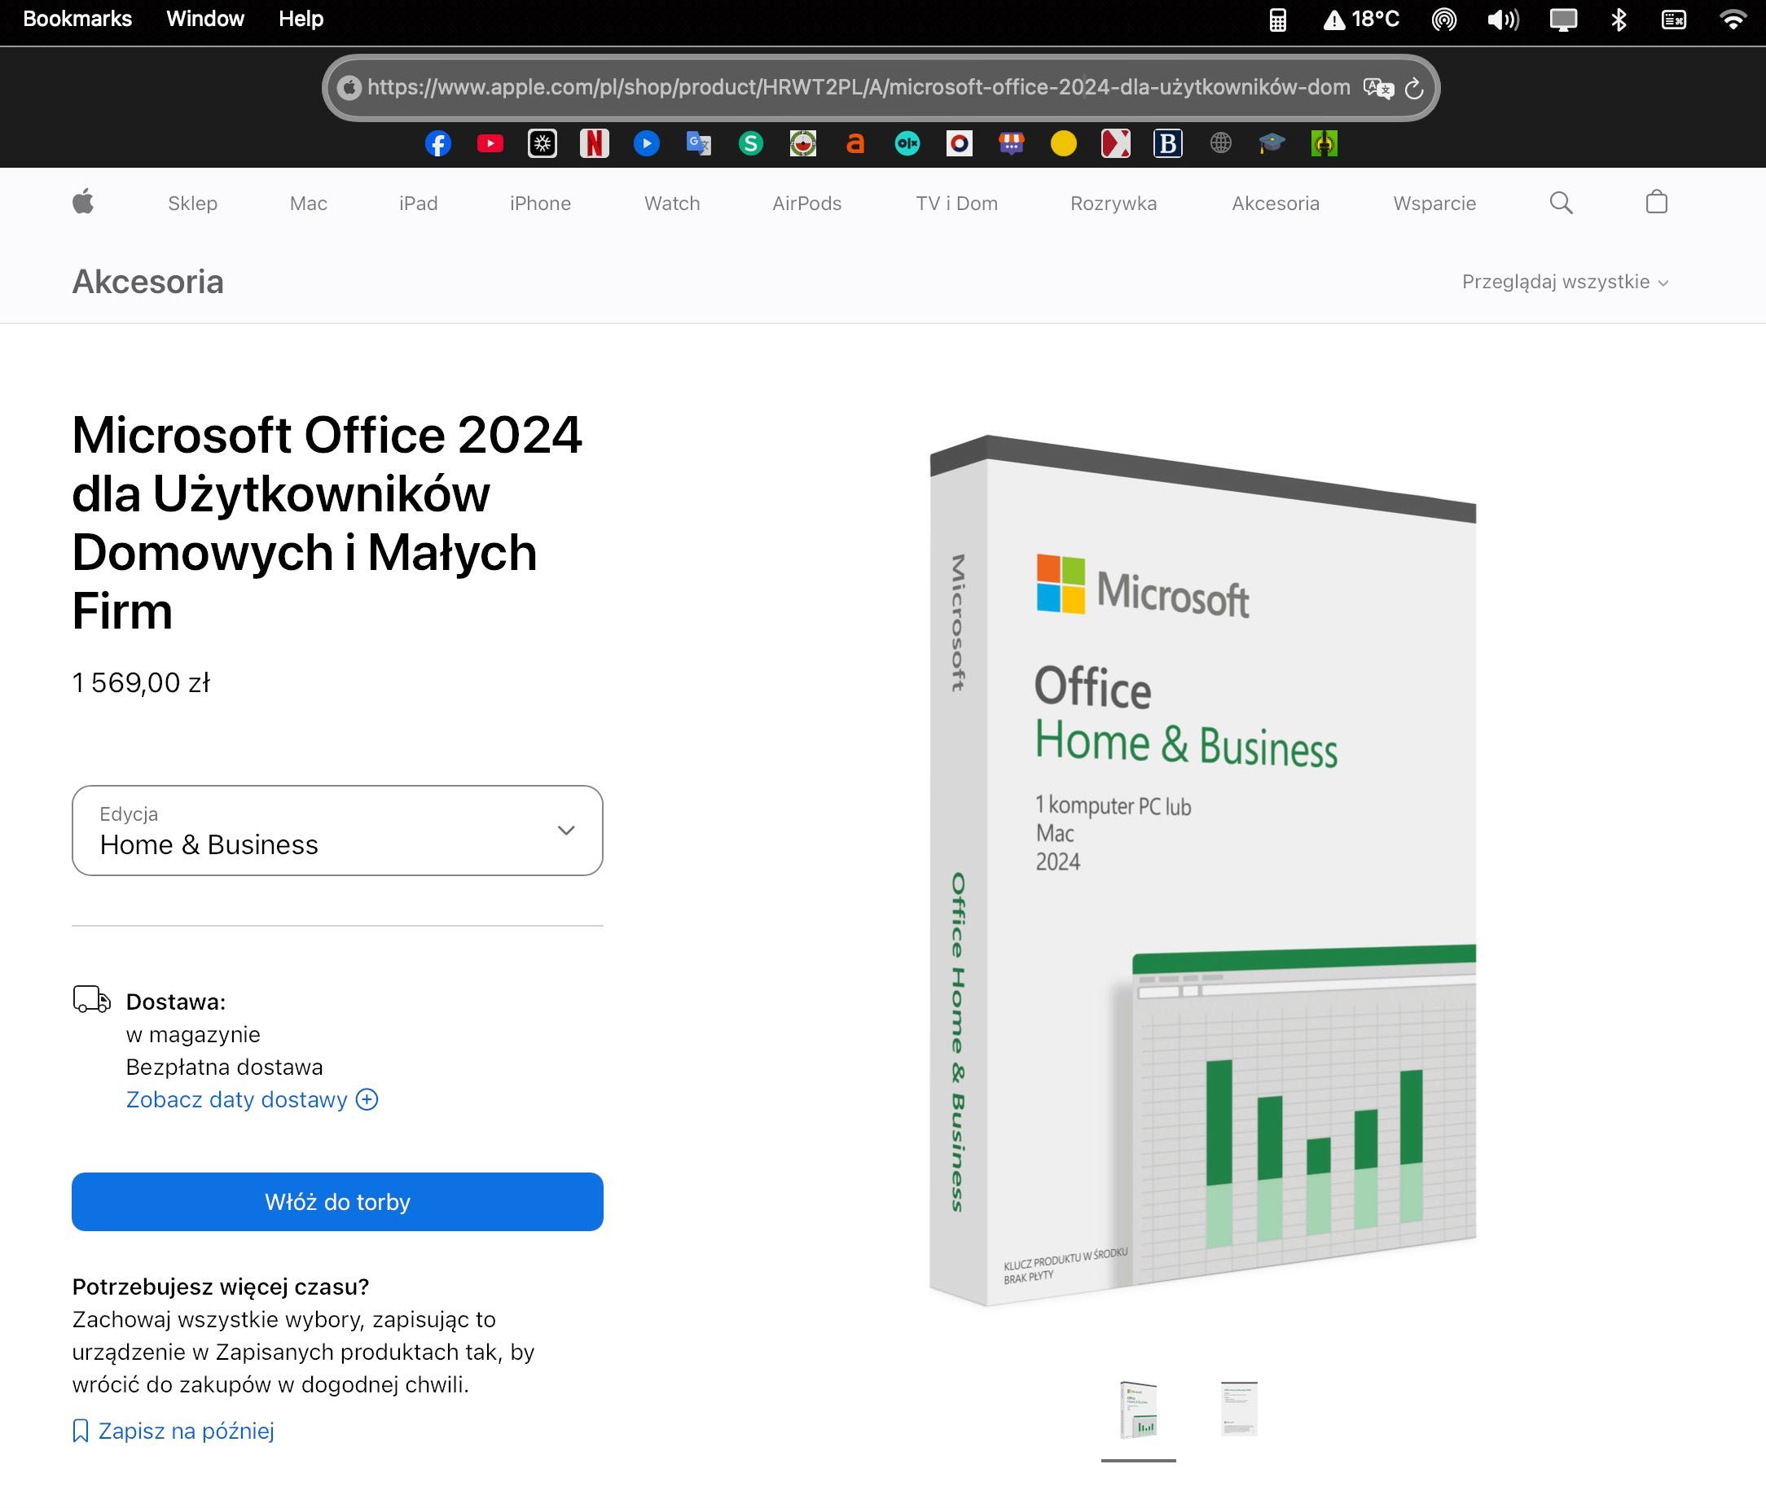Open the Help menu

tap(301, 19)
